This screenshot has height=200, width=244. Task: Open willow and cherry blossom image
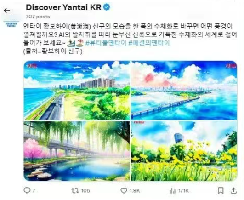click(77, 151)
